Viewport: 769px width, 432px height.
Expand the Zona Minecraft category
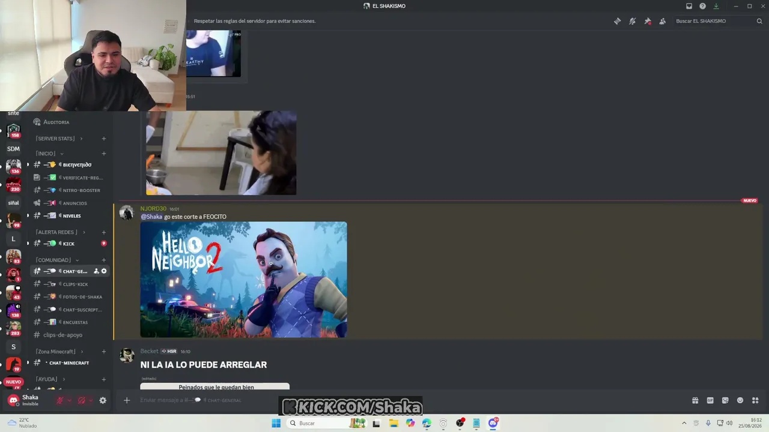(x=59, y=352)
